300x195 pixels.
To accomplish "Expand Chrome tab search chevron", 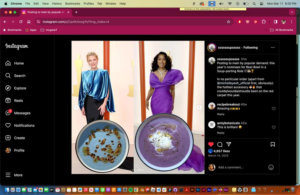I will 292,12.
